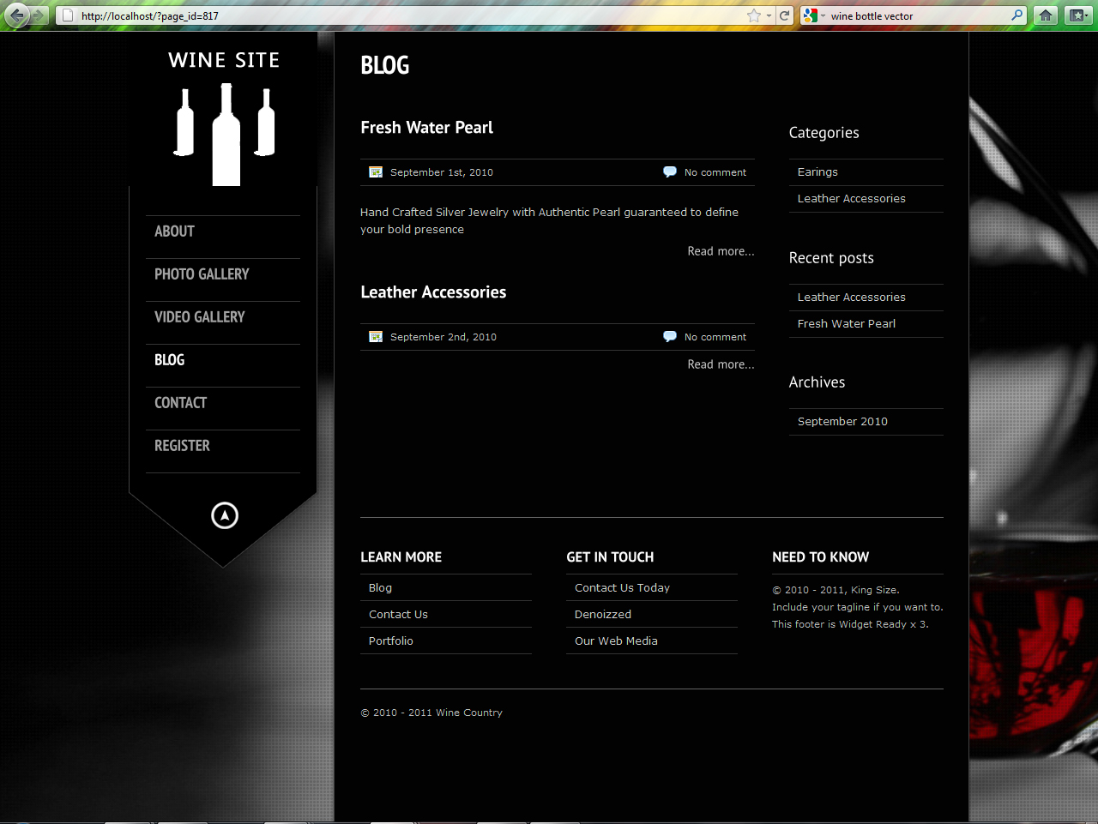Click the '© 2010 - 2011 Wine Country' text
Screen dimensions: 1098x824
pos(431,713)
